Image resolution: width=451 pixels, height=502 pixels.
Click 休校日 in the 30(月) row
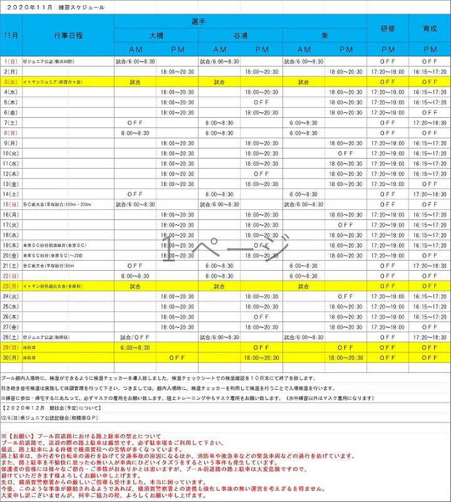tap(29, 358)
